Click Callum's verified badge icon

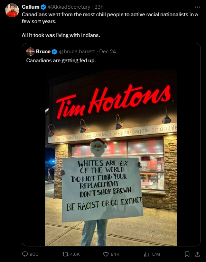pyautogui.click(x=43, y=7)
